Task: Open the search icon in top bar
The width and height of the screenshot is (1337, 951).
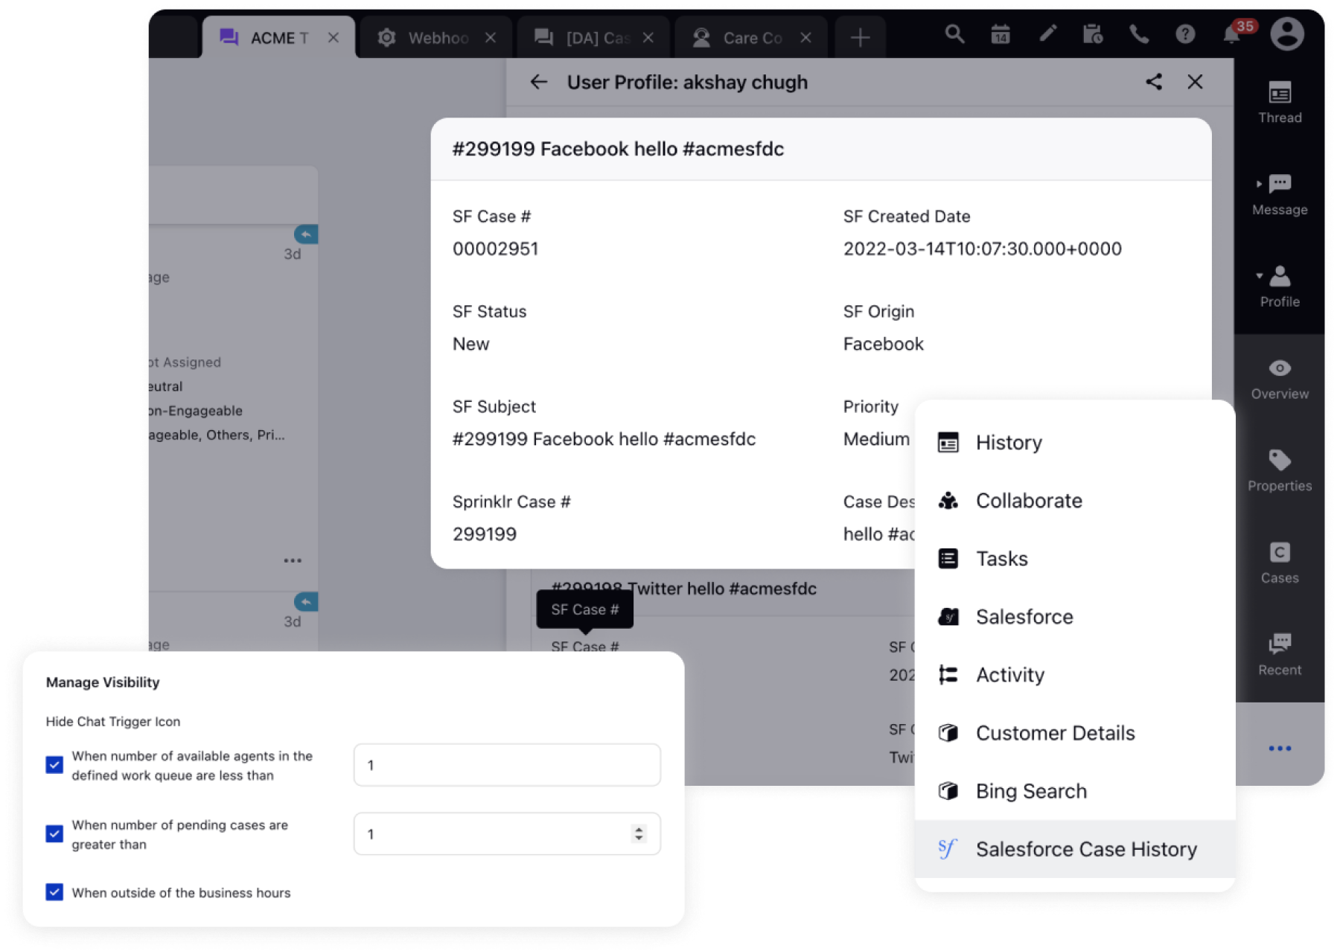Action: pos(954,34)
